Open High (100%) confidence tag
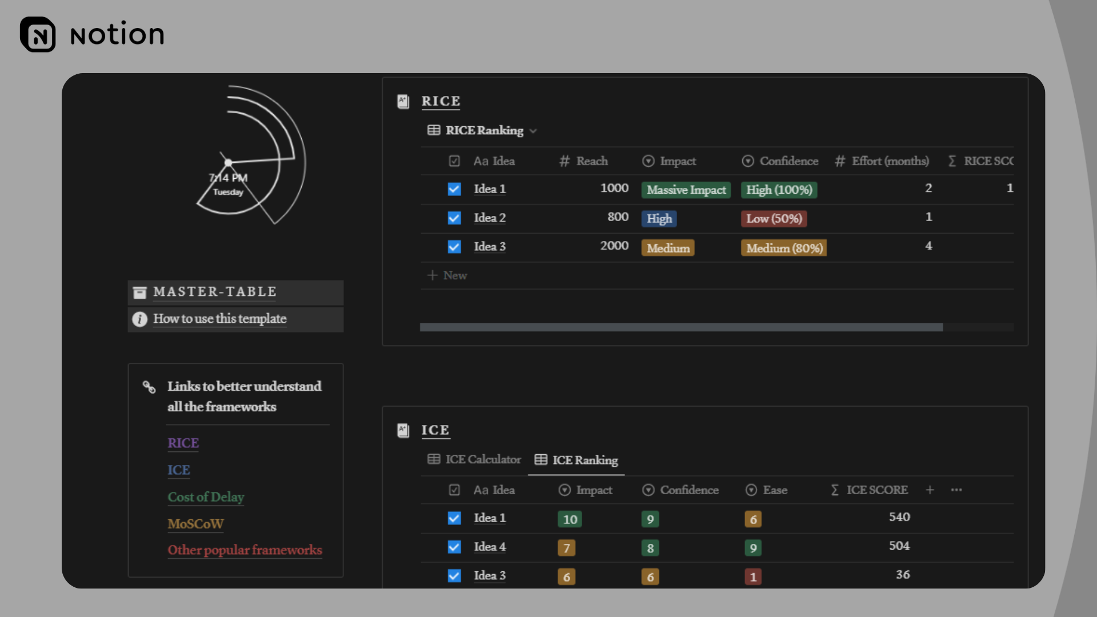Screen dimensions: 1097x617 tap(779, 190)
